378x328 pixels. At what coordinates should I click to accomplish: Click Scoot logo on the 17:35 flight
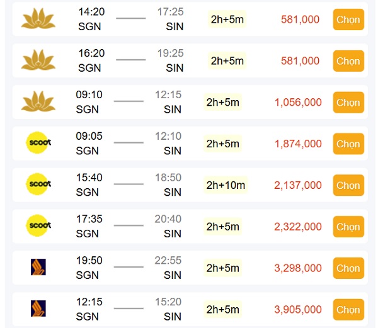(39, 226)
